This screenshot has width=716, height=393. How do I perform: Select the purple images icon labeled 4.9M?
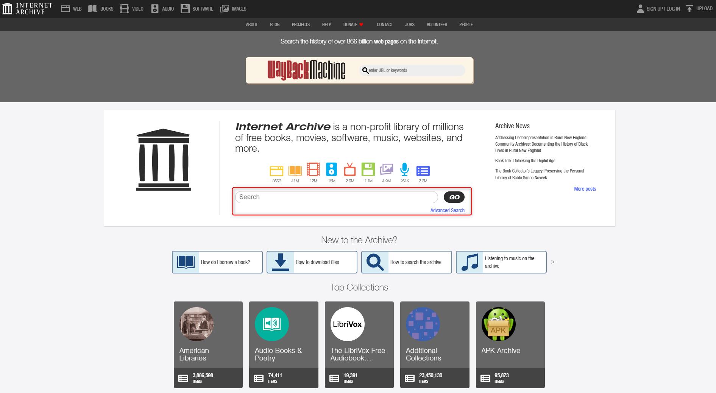tap(386, 170)
